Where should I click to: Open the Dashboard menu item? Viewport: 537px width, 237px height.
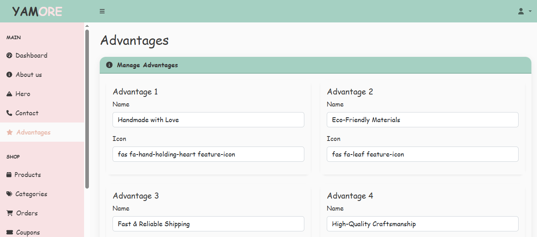[31, 56]
